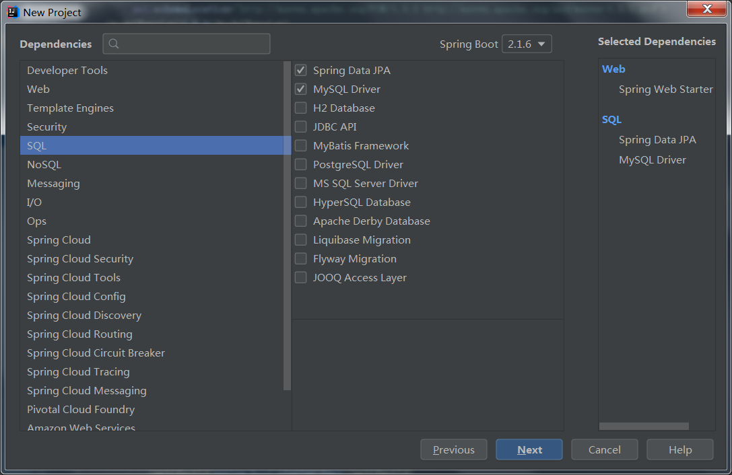Viewport: 732px width, 475px height.
Task: Click the Next button
Action: (529, 450)
